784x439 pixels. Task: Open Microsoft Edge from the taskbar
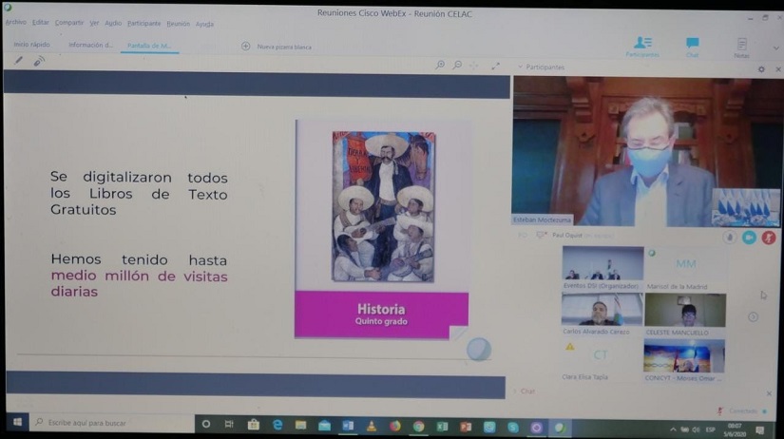[277, 425]
